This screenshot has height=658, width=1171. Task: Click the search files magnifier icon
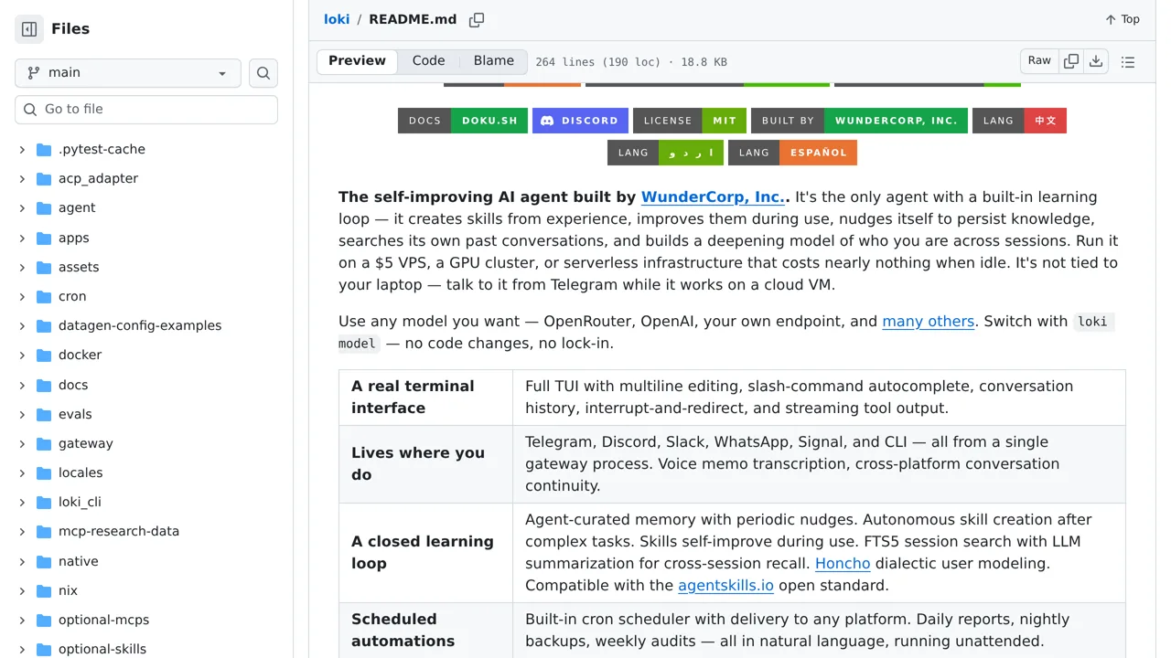[x=263, y=73]
